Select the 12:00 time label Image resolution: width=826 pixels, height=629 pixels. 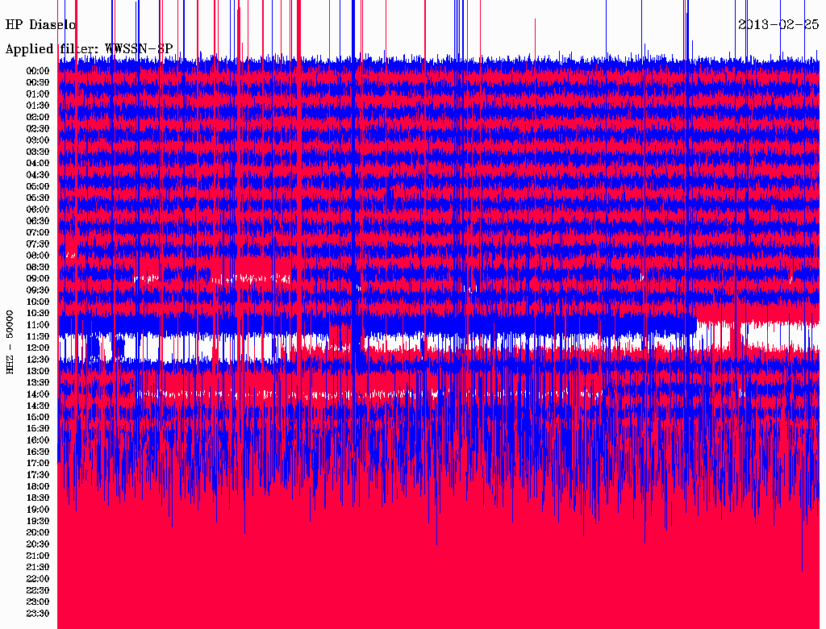click(x=38, y=348)
